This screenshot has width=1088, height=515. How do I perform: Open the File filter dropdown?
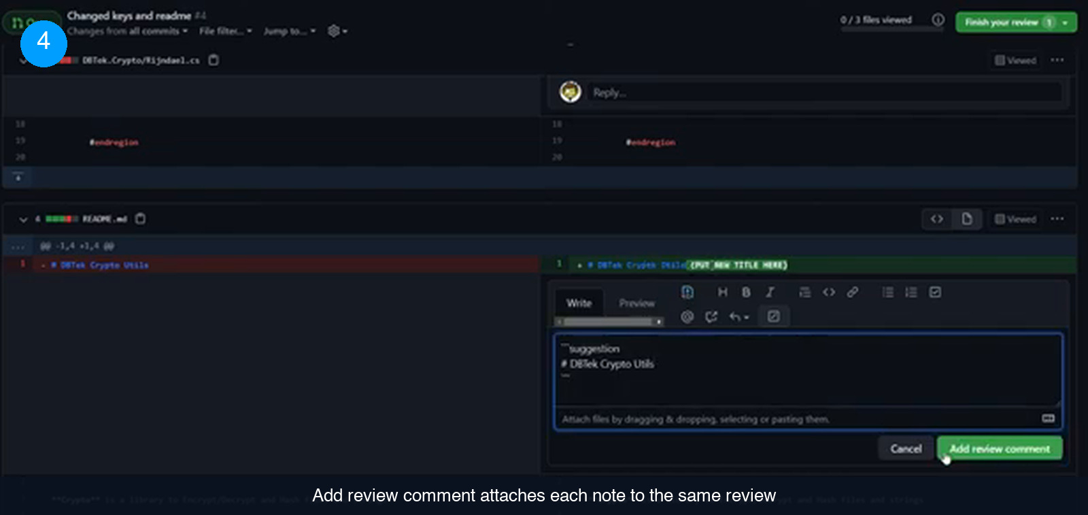(225, 31)
